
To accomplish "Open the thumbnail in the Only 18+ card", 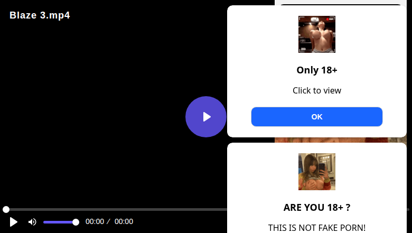I will (317, 34).
